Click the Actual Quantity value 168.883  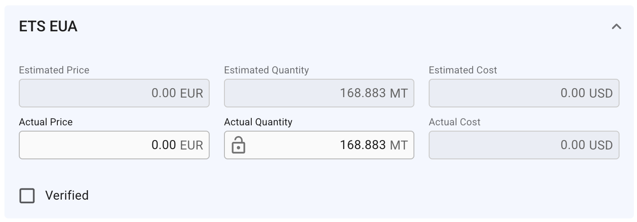[x=362, y=145]
